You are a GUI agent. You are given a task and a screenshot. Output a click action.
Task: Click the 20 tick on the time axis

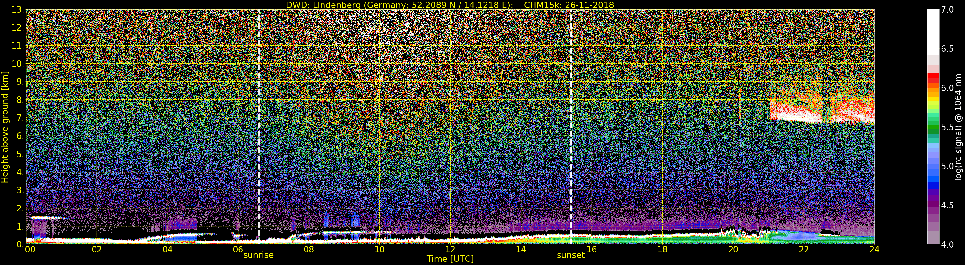point(733,250)
